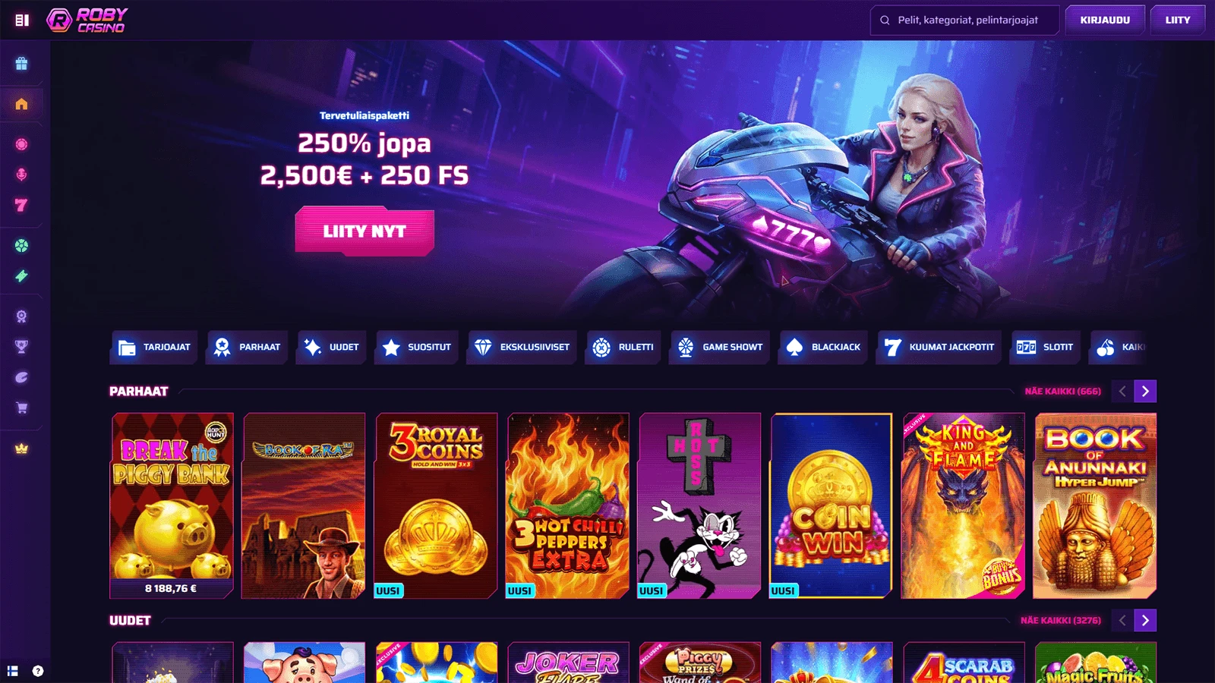Open Näe Kaikki (666) link
The height and width of the screenshot is (683, 1215).
pyautogui.click(x=1062, y=392)
